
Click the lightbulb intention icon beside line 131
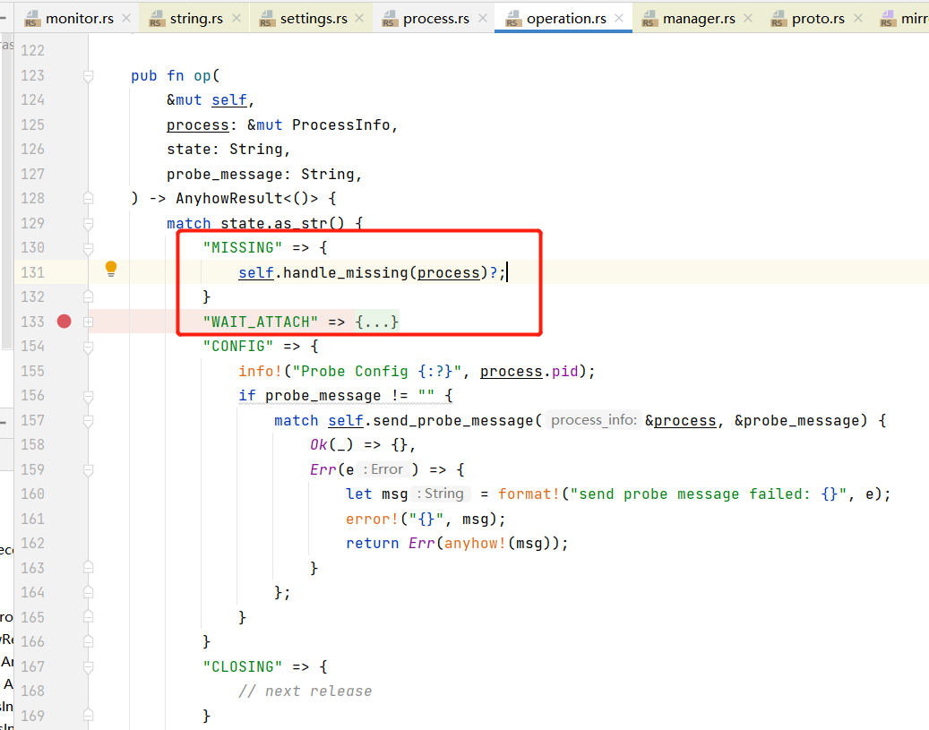coord(110,267)
